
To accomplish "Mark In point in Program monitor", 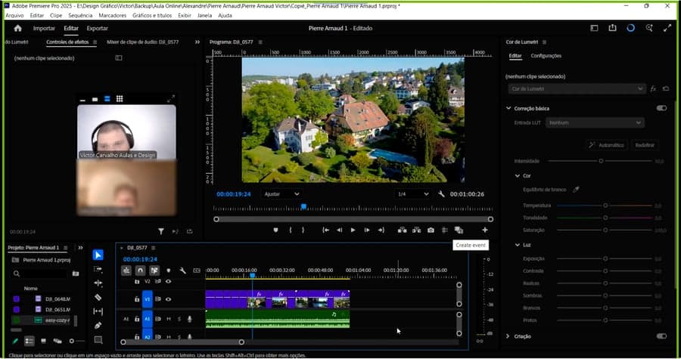I will coord(290,231).
